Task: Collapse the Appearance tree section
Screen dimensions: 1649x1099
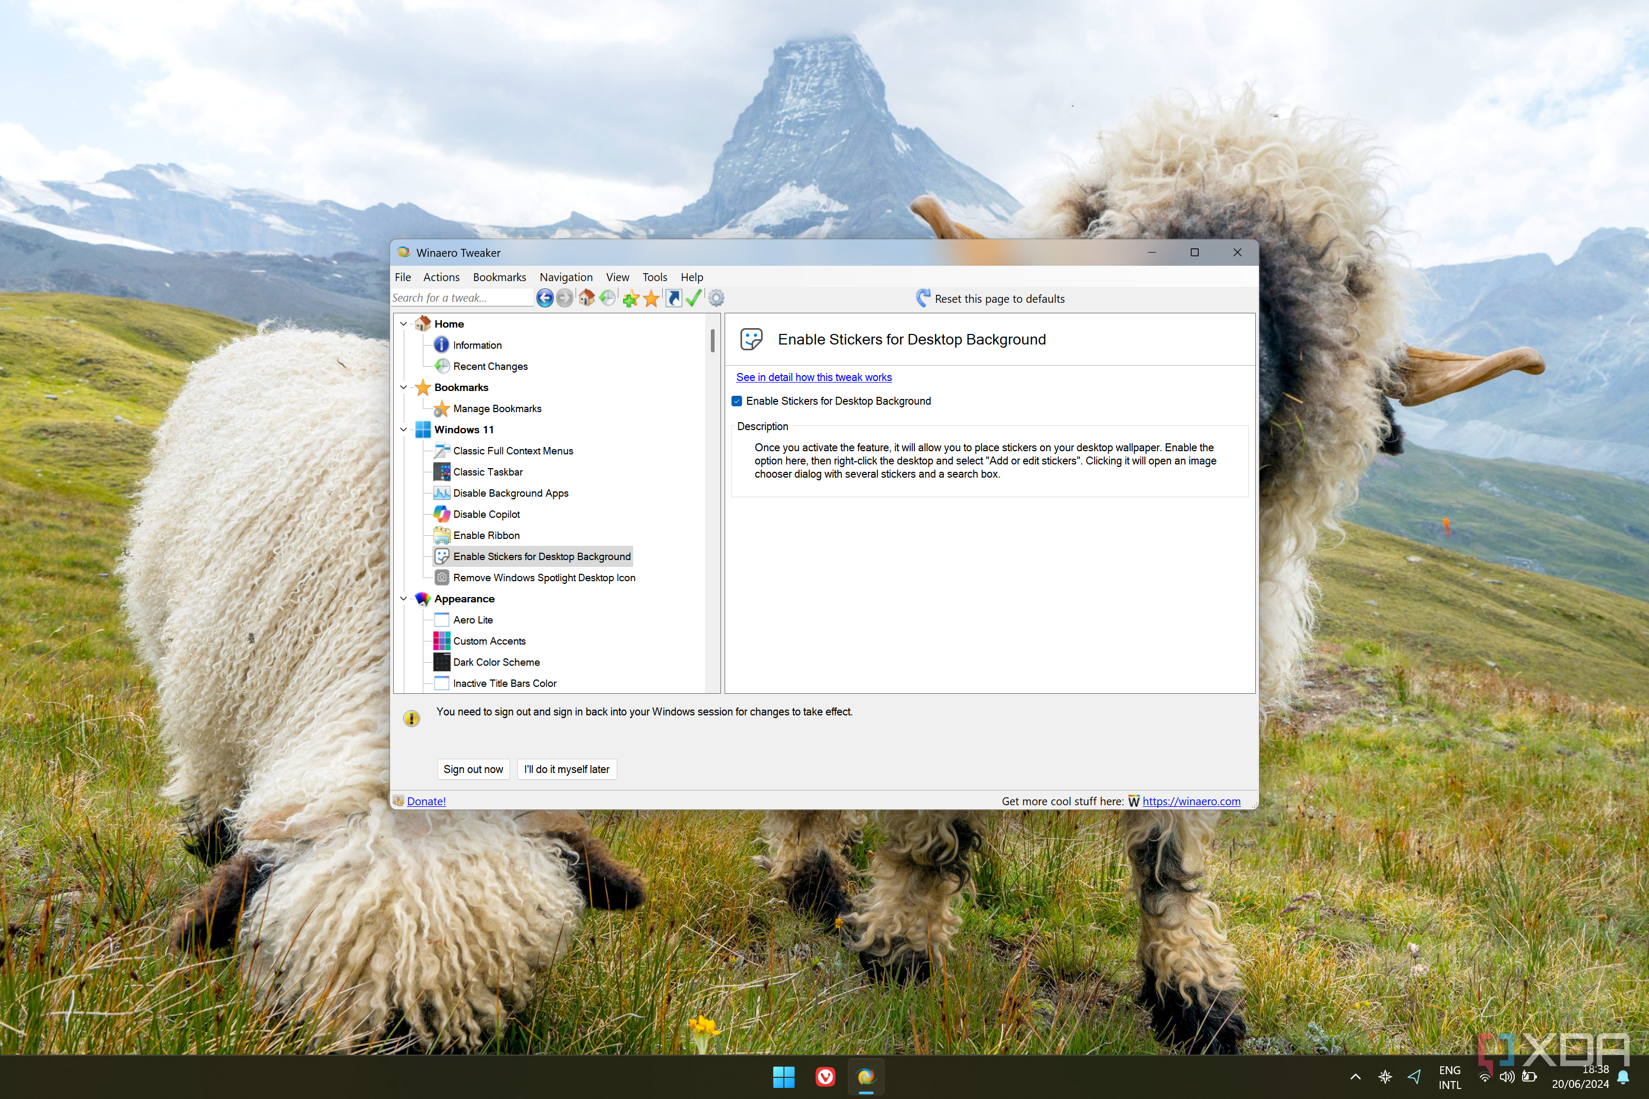Action: [404, 599]
